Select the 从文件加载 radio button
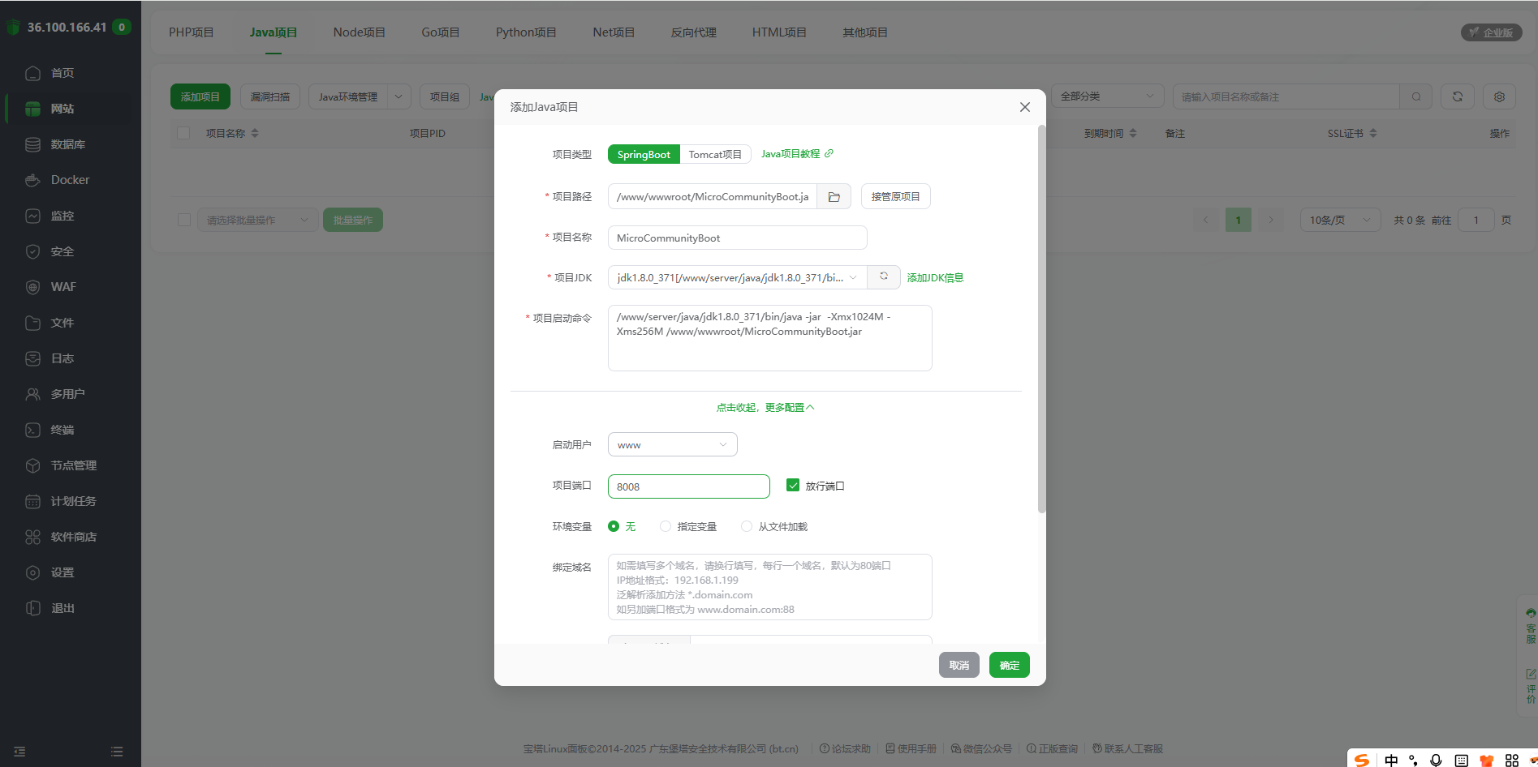Screen dimensions: 1538x767 [x=746, y=525]
